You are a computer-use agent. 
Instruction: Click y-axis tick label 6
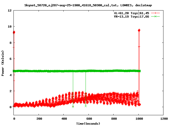coord(11,59)
